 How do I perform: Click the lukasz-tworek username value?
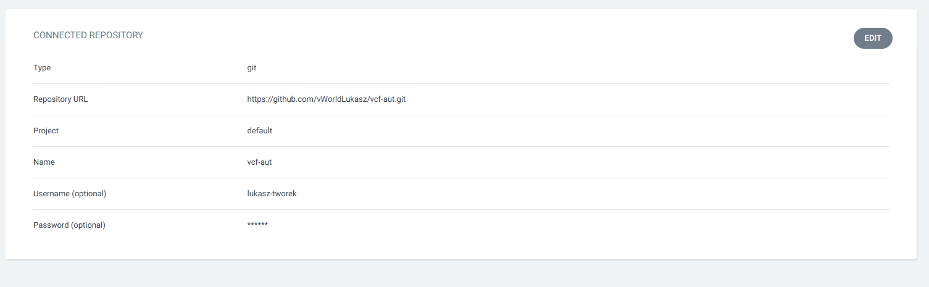(x=272, y=194)
